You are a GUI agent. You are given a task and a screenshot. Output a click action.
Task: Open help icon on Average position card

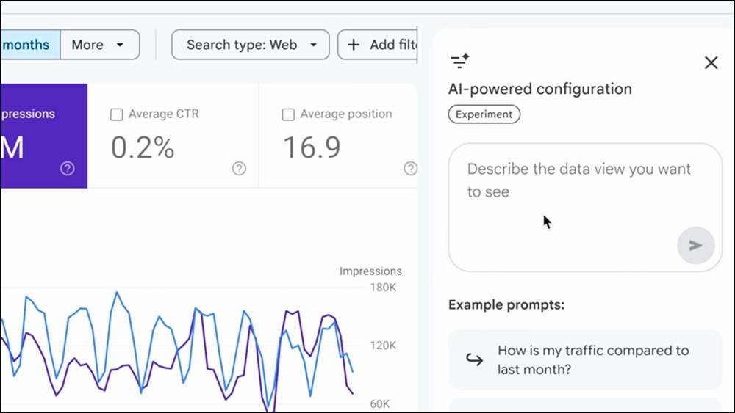[411, 169]
